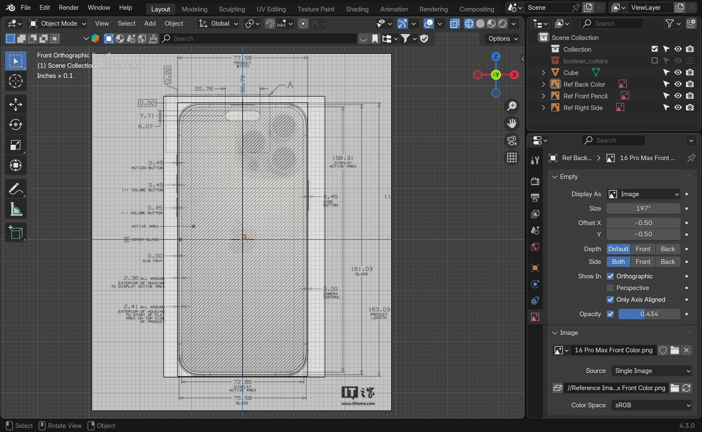Toggle camera view icon
Screen dimensions: 702x432
(512, 140)
